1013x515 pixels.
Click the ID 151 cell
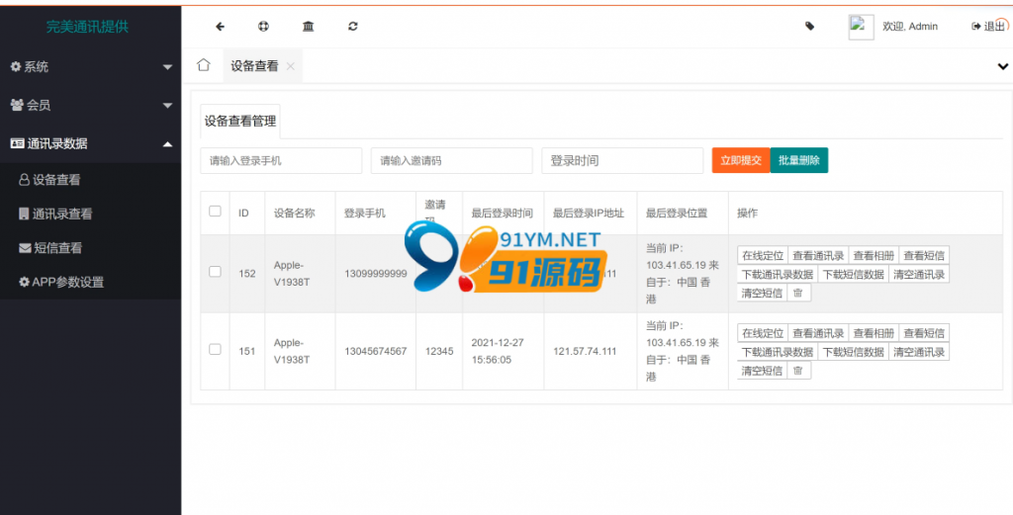(x=246, y=351)
